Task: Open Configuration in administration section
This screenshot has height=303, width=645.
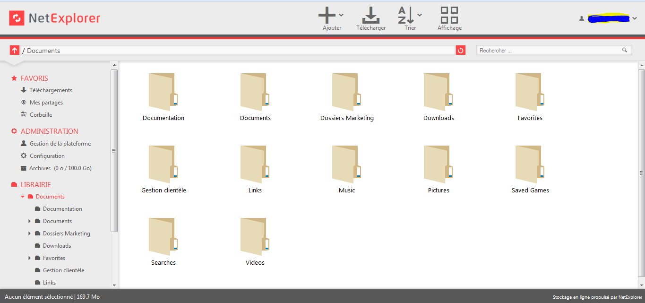Action: 47,156
